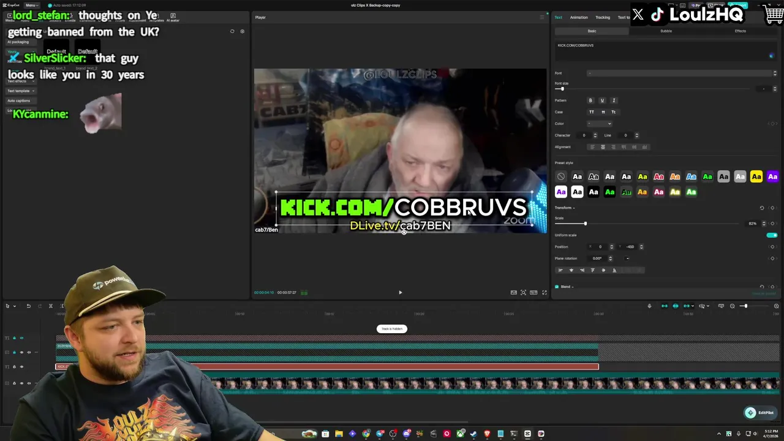Screen dimensions: 784x441
Task: Set text case to uppercase TT
Action: point(591,112)
